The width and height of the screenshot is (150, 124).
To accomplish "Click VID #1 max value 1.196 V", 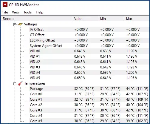I will point(132,56).
